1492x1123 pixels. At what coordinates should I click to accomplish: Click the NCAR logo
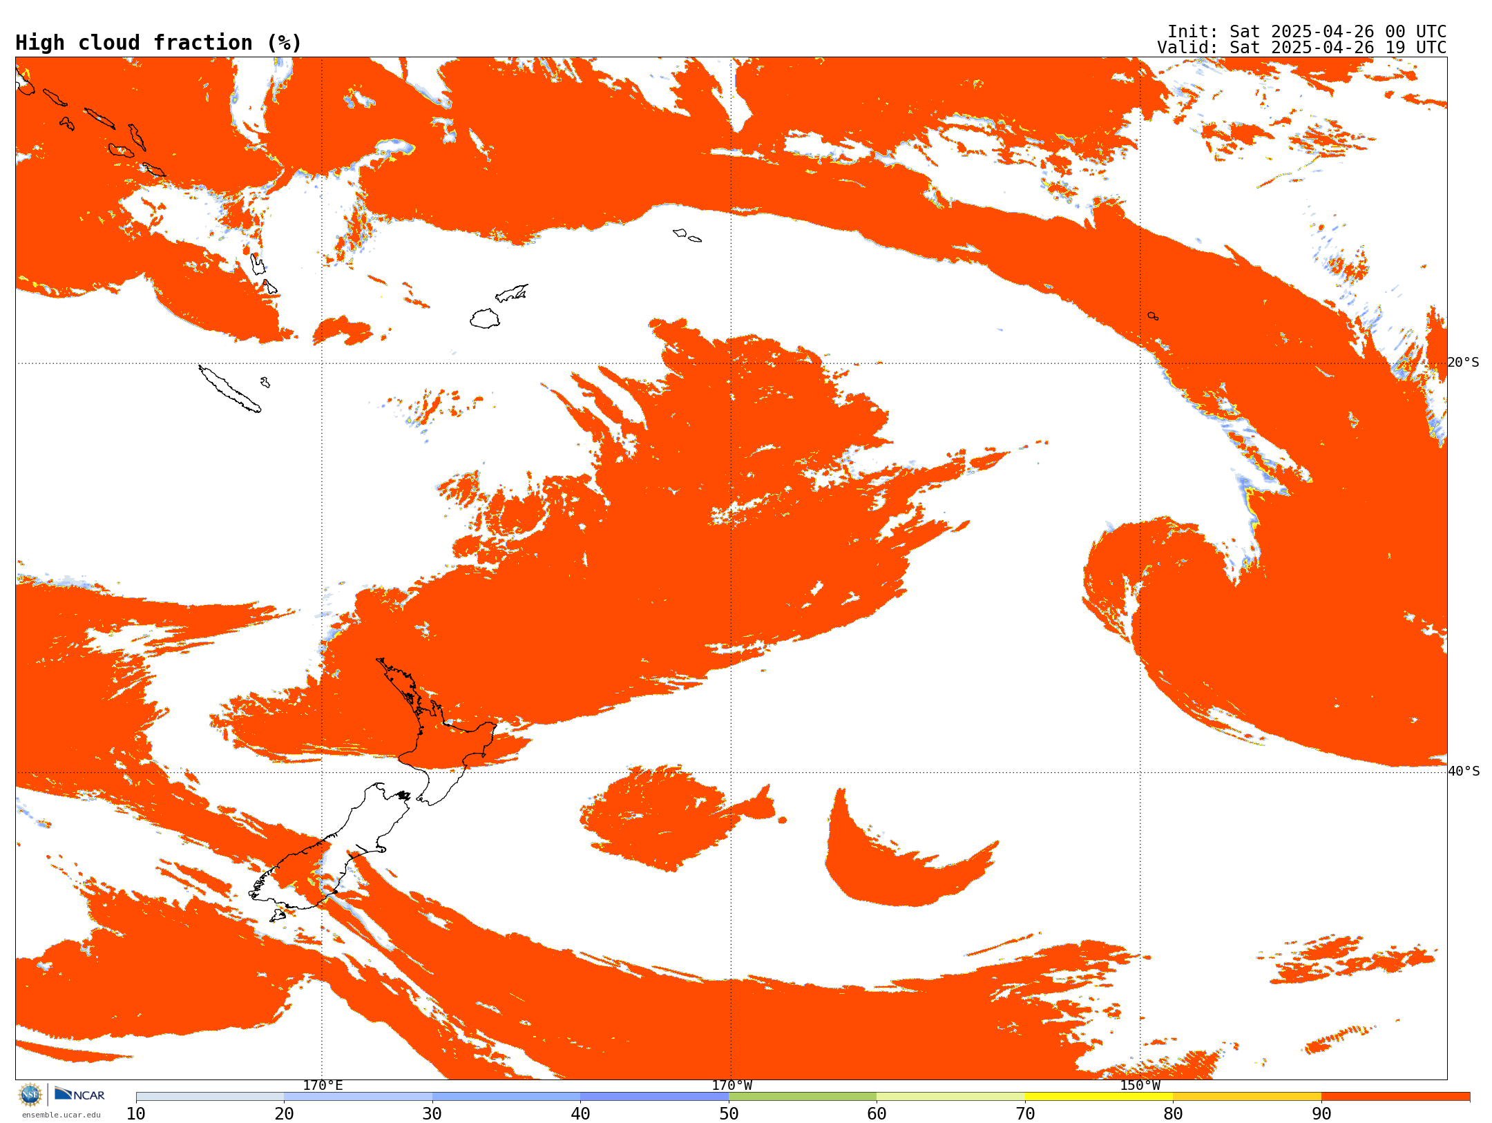click(79, 1094)
